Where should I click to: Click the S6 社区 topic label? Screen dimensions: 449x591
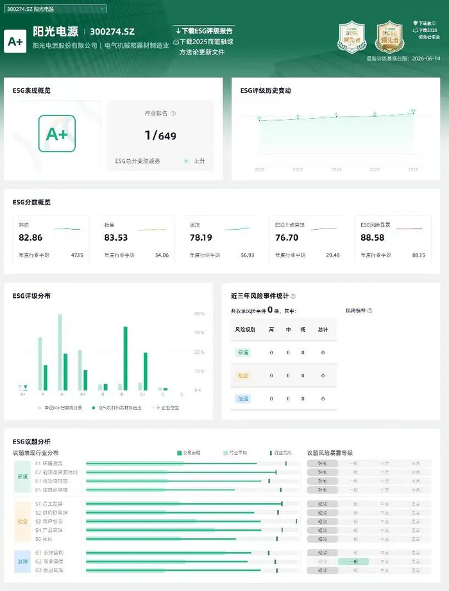[x=44, y=539]
